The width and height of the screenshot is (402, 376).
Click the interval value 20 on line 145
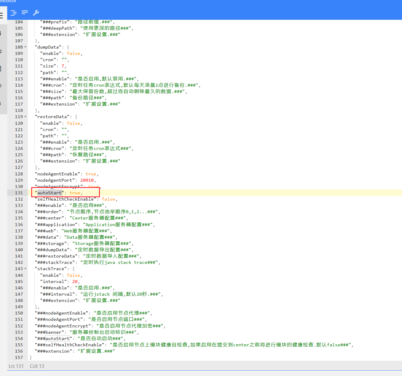point(75,282)
